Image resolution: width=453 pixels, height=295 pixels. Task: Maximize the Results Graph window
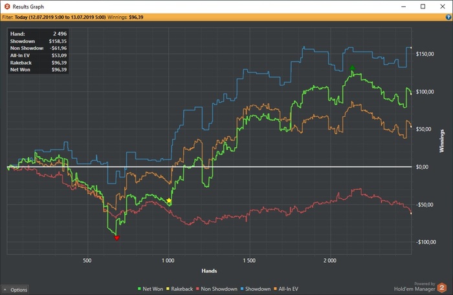pos(423,6)
